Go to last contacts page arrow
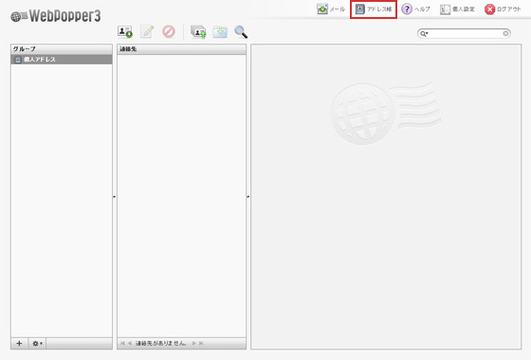The image size is (531, 360). pyautogui.click(x=201, y=343)
